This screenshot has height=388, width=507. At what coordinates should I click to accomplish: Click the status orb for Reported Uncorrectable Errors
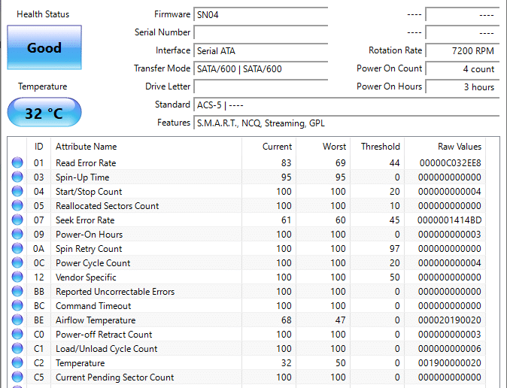click(17, 291)
